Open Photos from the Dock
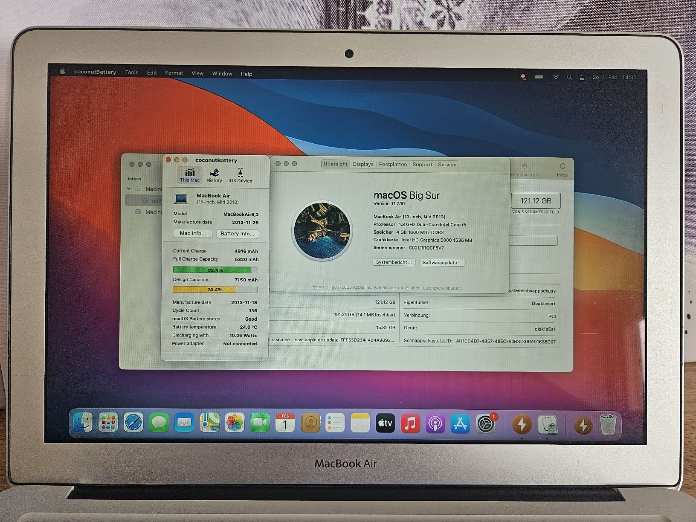This screenshot has height=522, width=696. 235,423
